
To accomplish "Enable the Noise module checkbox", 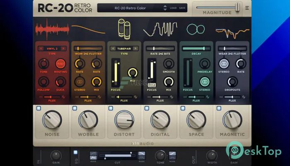I will point(39,108).
